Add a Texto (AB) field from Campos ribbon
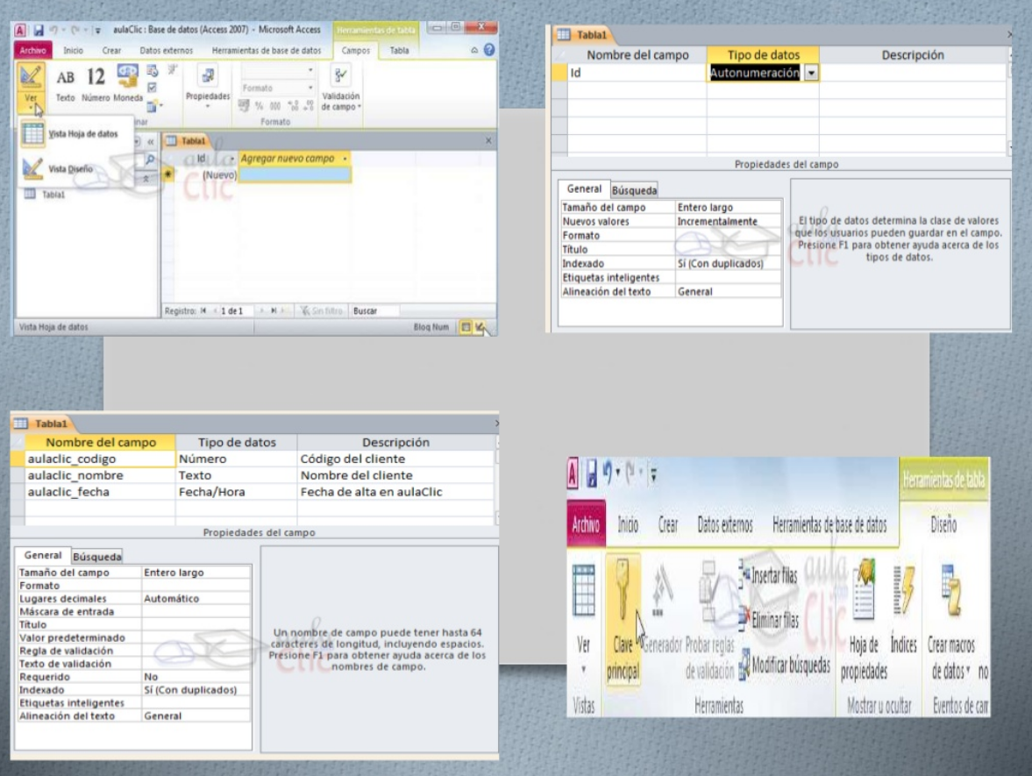The image size is (1032, 776). [x=65, y=84]
